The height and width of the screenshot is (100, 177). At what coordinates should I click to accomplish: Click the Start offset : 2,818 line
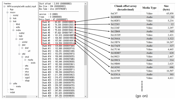pyautogui.click(x=55, y=4)
